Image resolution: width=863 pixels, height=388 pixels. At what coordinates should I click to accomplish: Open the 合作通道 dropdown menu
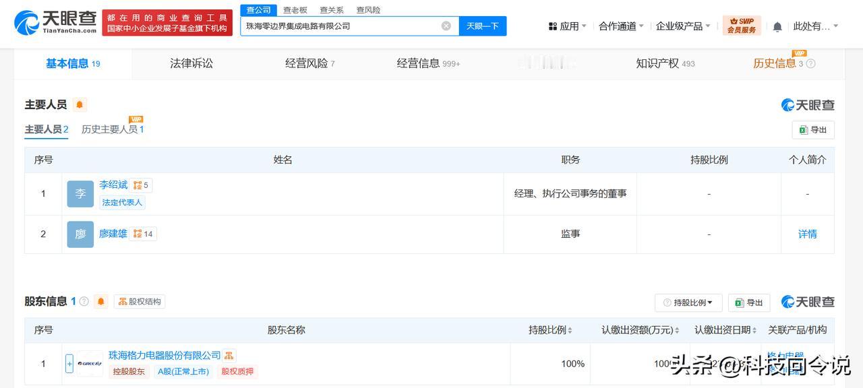[621, 26]
